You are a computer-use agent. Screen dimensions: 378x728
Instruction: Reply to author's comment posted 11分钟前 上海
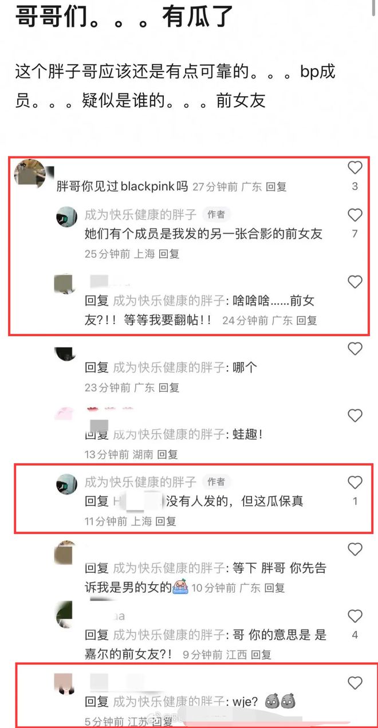click(166, 521)
